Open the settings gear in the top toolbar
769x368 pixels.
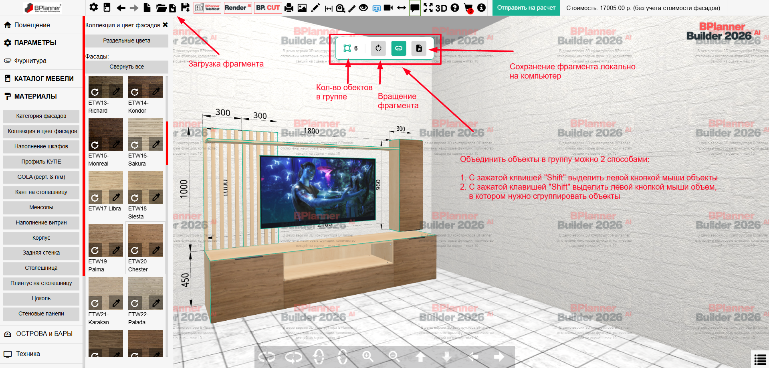(x=93, y=7)
